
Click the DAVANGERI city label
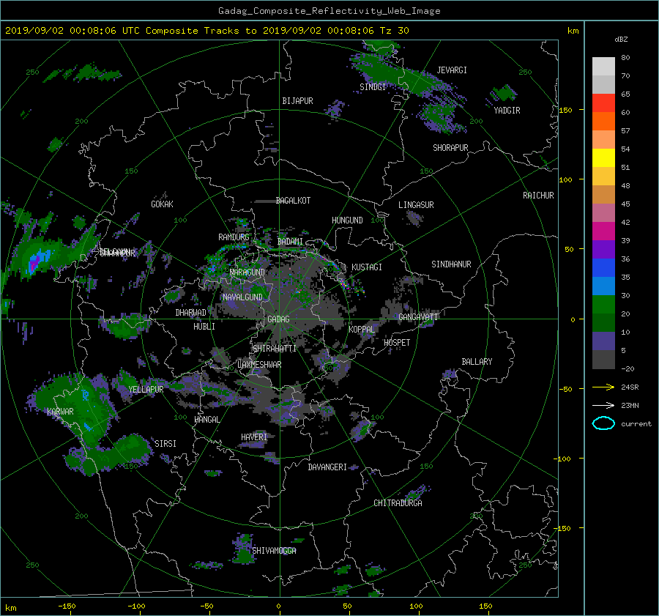pyautogui.click(x=327, y=467)
